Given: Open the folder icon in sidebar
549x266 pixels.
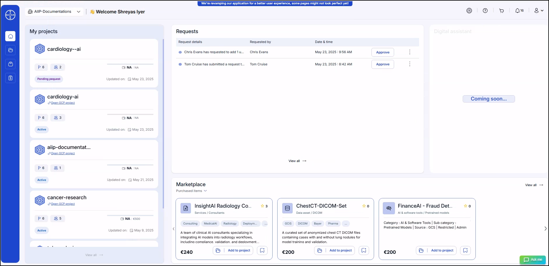Looking at the screenshot, I should (x=10, y=50).
